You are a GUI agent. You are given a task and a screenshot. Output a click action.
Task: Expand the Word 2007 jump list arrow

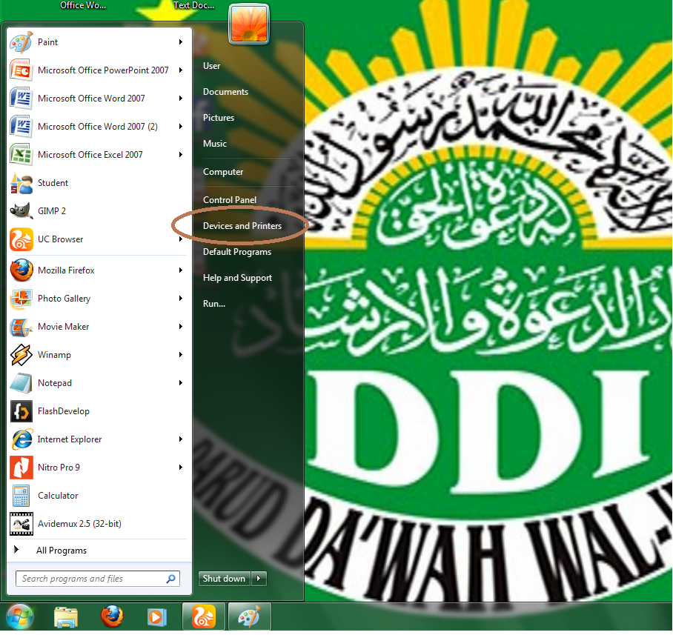click(181, 99)
